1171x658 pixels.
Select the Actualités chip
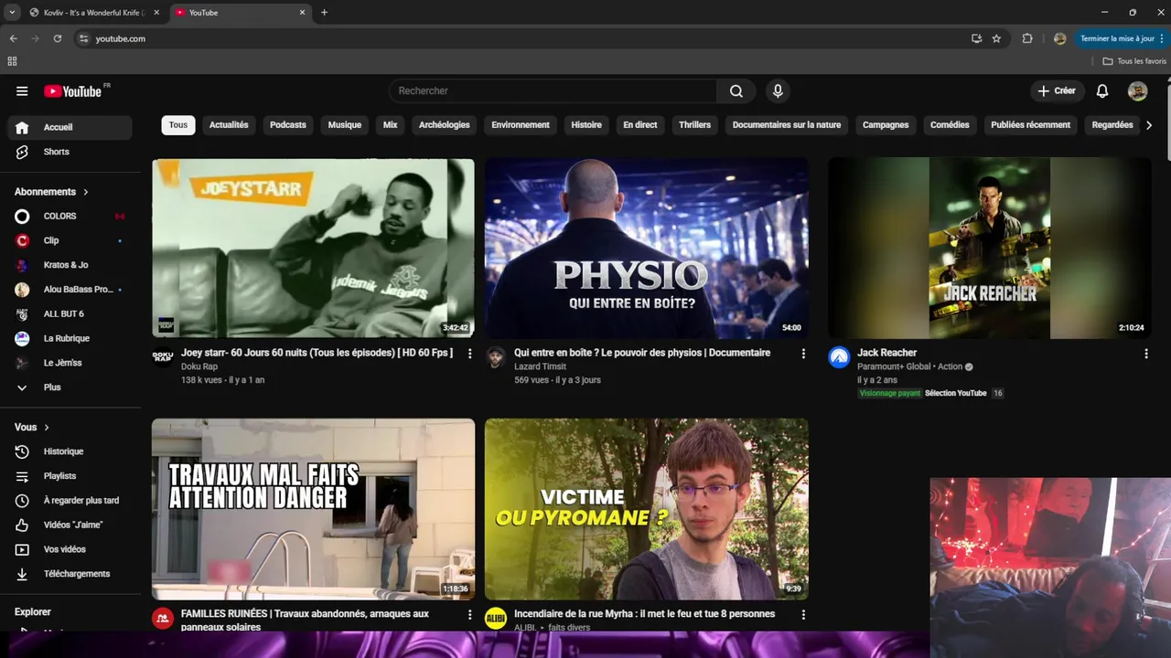pyautogui.click(x=229, y=125)
